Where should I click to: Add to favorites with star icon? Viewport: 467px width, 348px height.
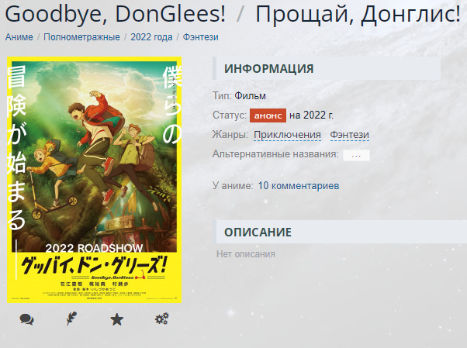click(116, 319)
